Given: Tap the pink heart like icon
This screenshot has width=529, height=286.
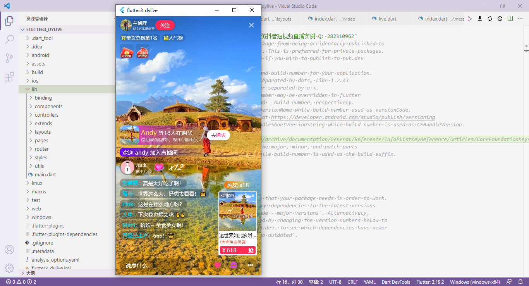Looking at the screenshot, I should pos(217,265).
